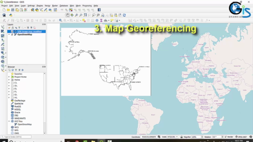Click the Windows Start button
The height and width of the screenshot is (142, 253).
pos(4,141)
